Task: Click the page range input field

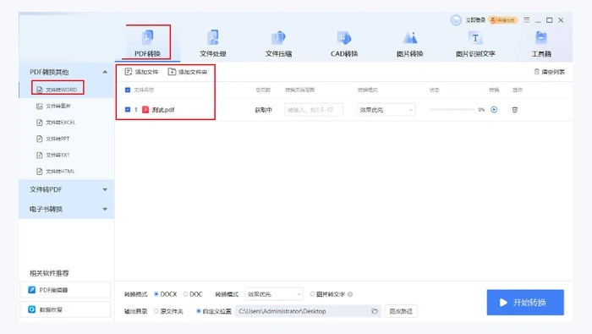Action: (x=314, y=109)
